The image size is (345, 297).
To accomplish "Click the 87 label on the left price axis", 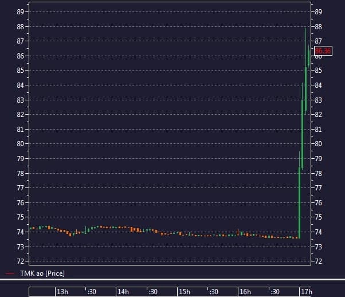I will (20, 41).
